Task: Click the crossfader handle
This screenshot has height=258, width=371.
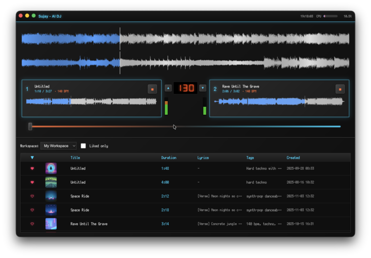Action: point(30,126)
